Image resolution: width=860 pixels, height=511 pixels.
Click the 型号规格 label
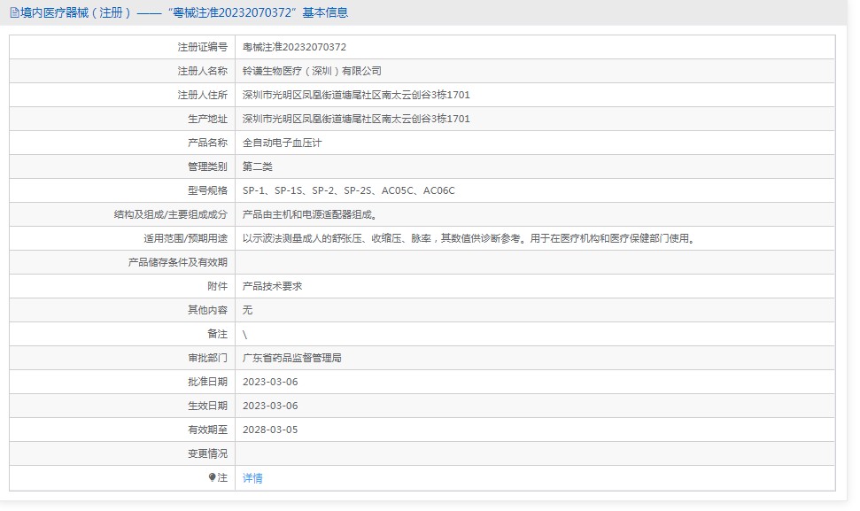[x=207, y=190]
